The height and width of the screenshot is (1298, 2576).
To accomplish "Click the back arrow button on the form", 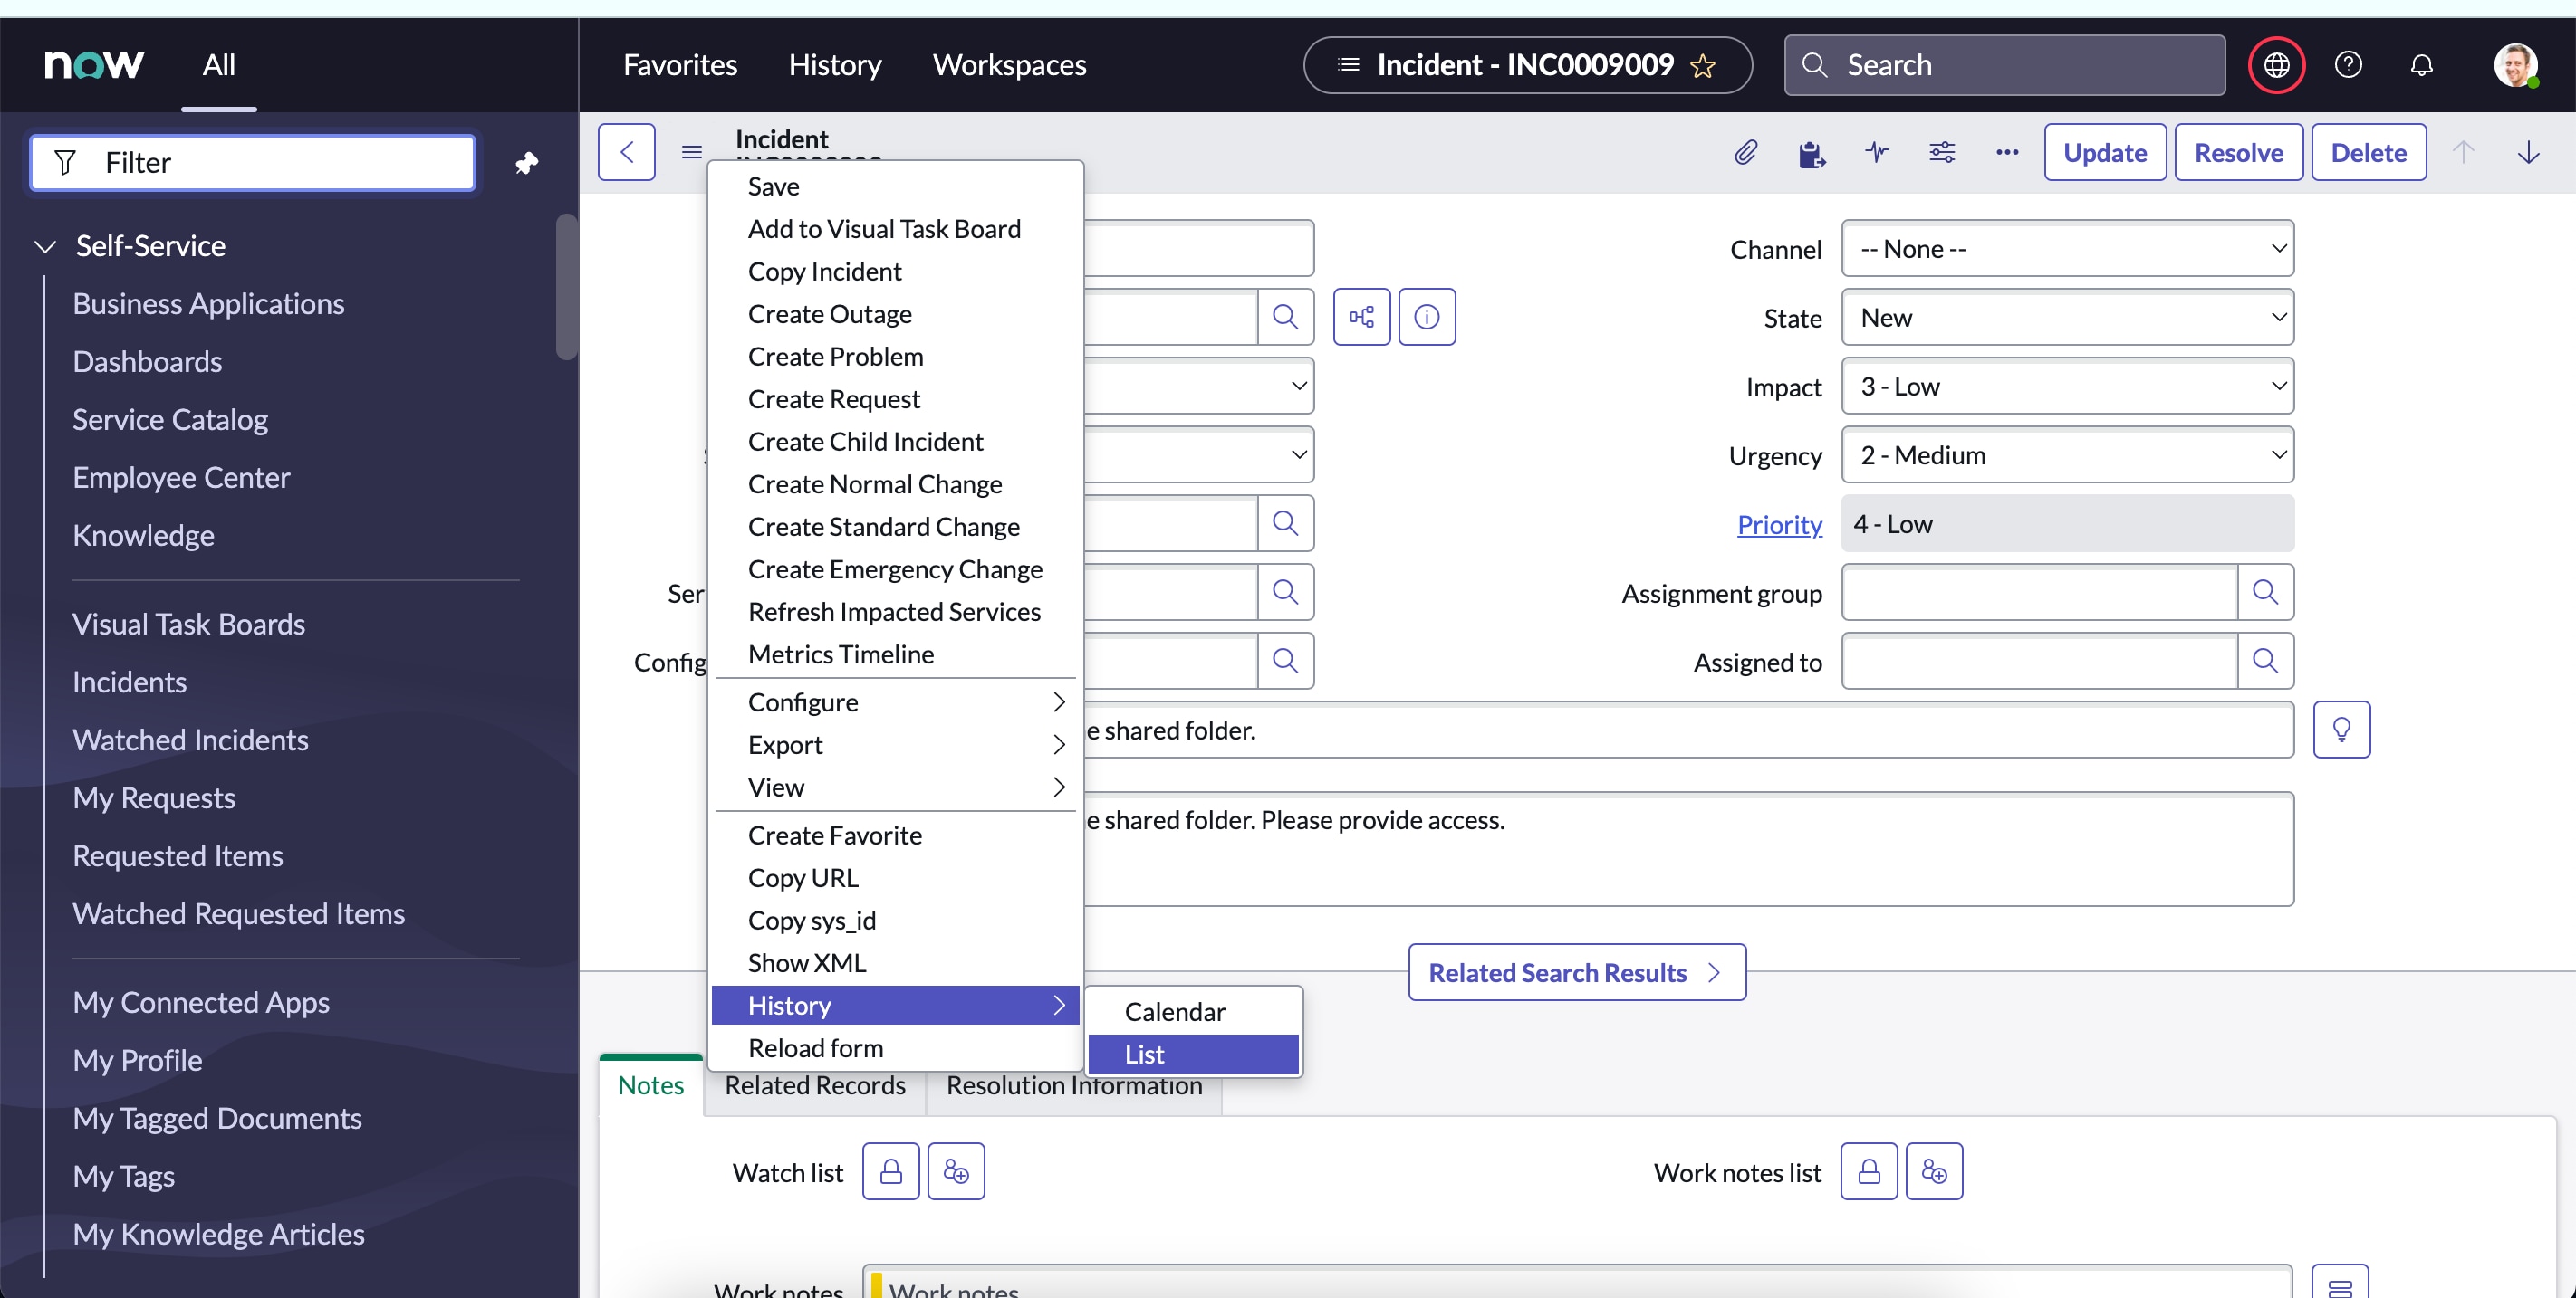I will [x=626, y=152].
